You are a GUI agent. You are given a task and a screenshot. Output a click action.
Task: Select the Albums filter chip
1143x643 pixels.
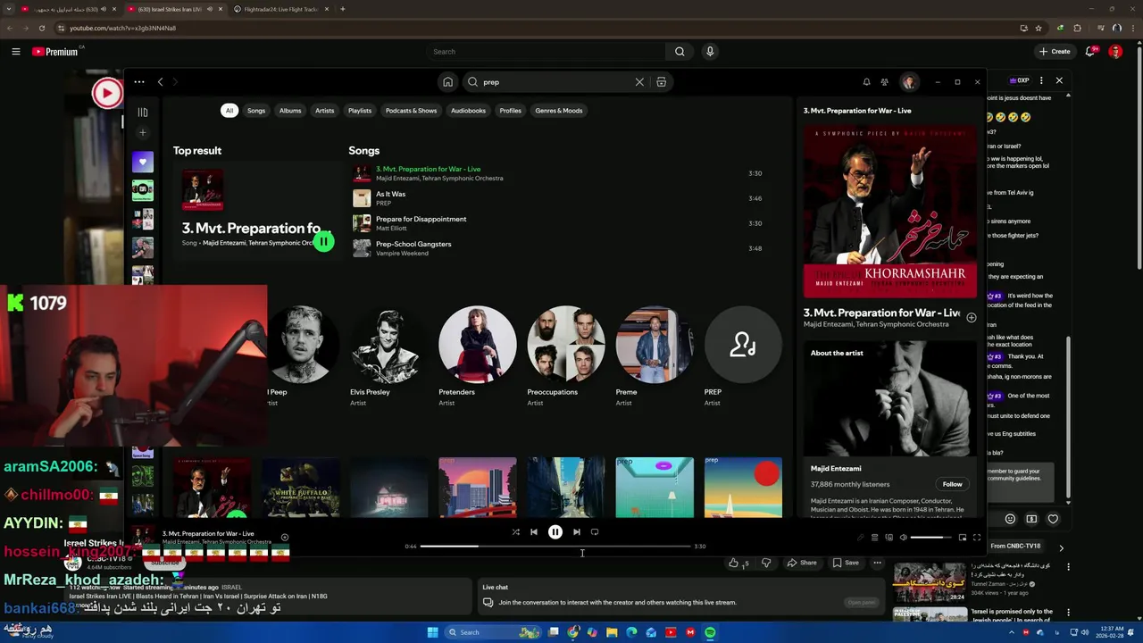[x=290, y=111]
